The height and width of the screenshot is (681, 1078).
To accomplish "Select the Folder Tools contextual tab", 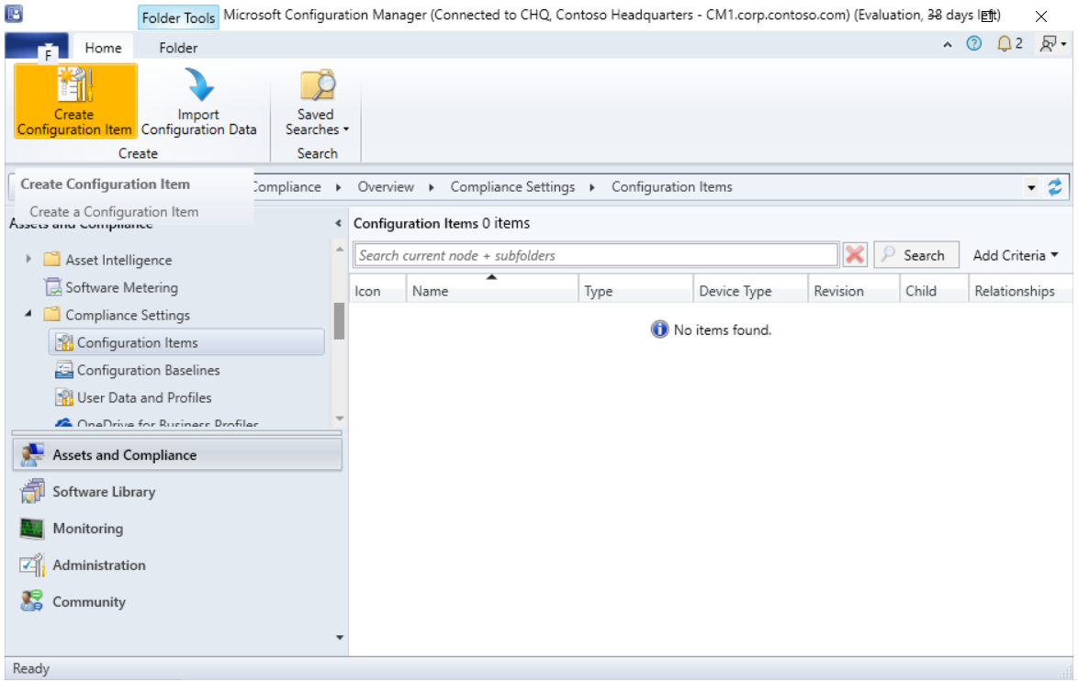I will (x=178, y=17).
